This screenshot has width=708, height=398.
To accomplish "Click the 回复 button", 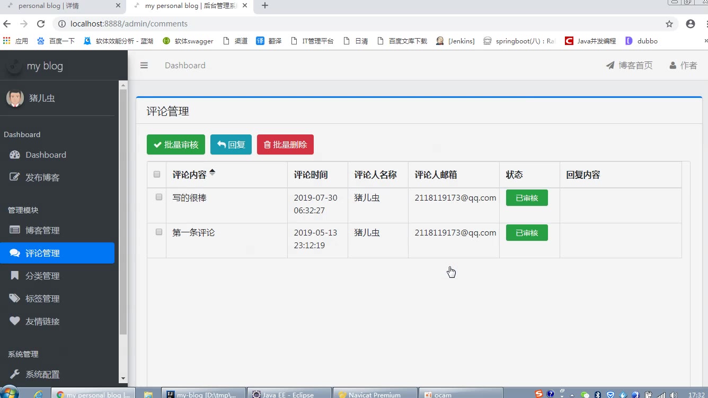I will [231, 144].
